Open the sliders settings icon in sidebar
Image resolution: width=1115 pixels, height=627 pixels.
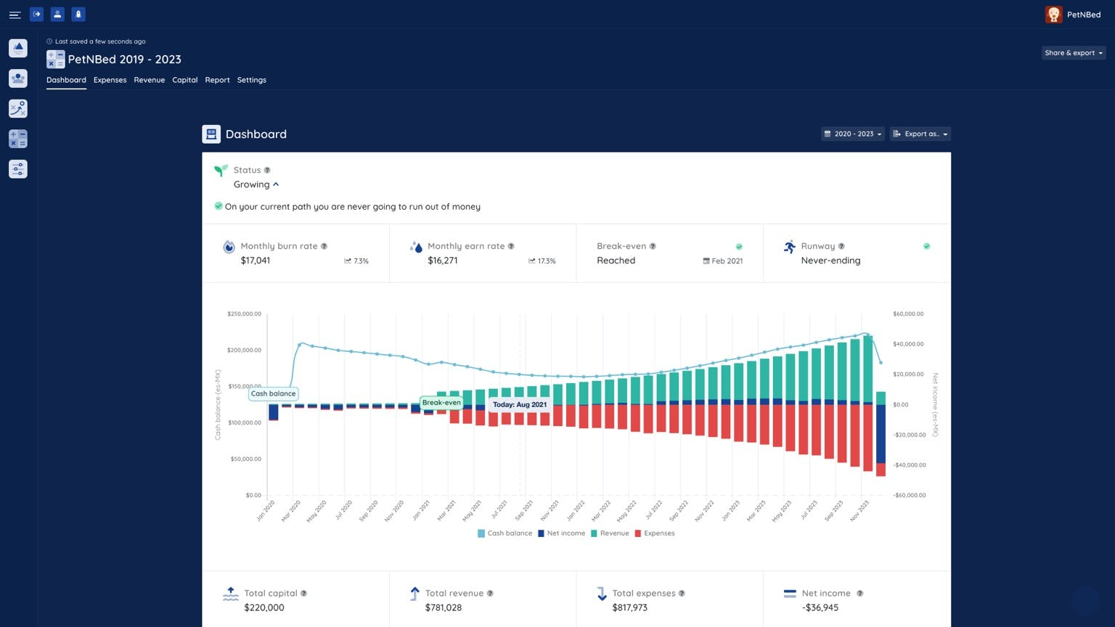click(x=18, y=169)
